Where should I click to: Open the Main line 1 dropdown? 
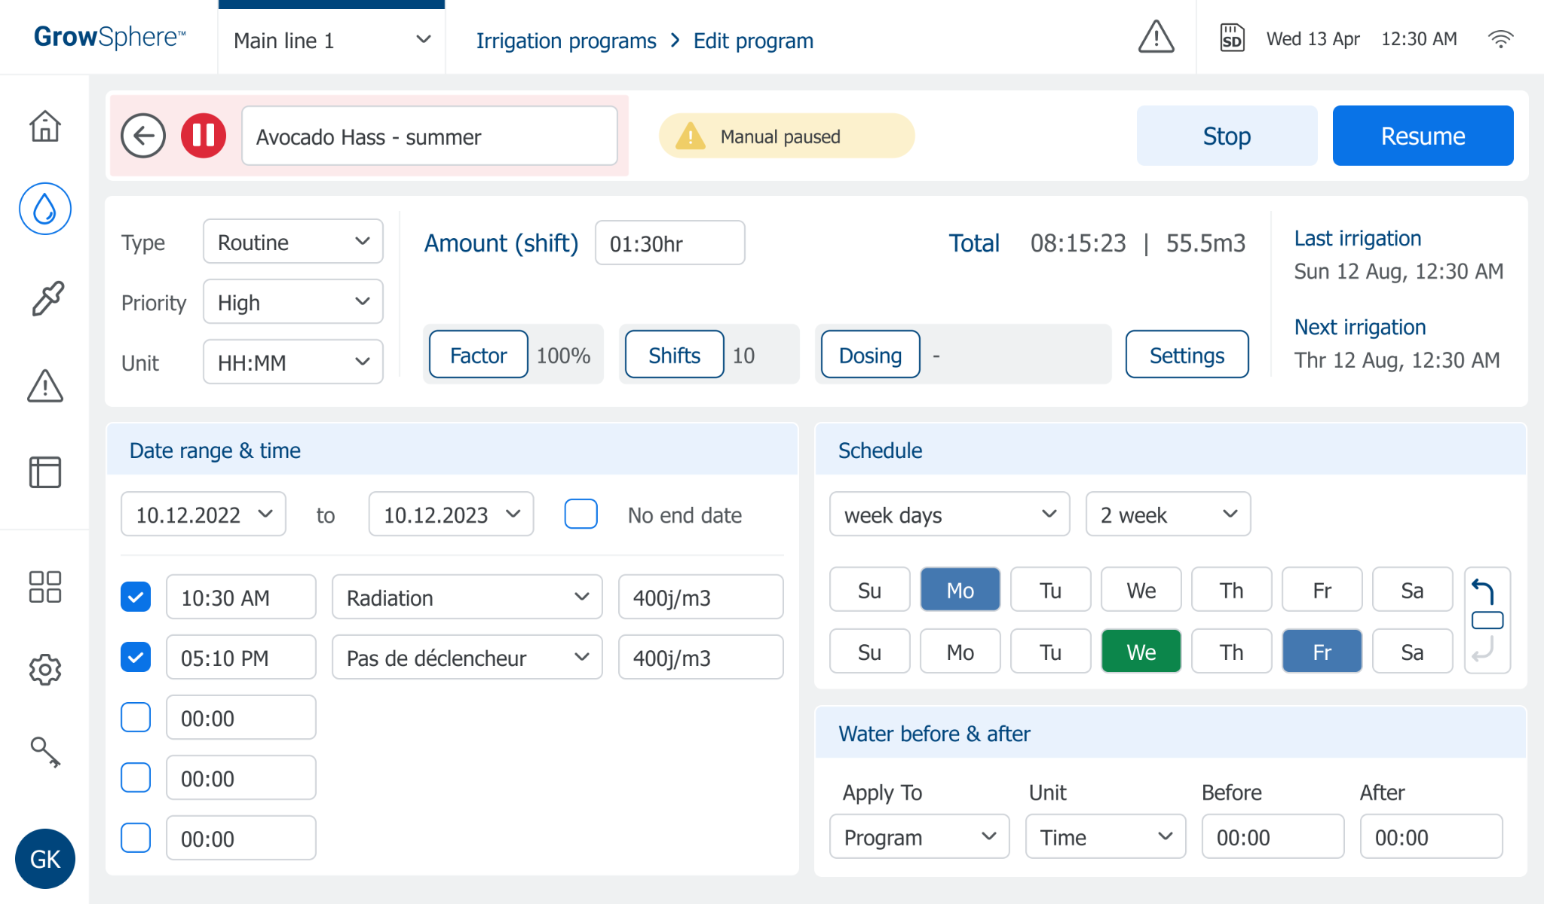click(x=332, y=41)
